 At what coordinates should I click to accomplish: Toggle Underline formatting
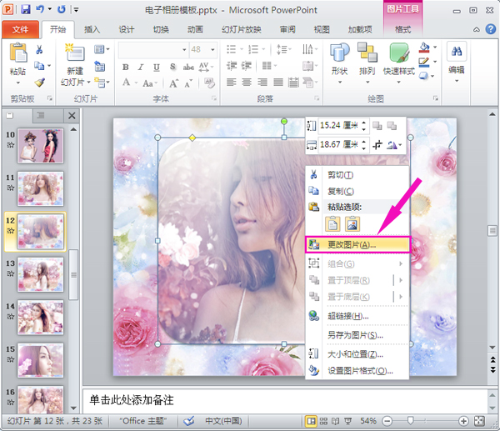click(x=157, y=67)
